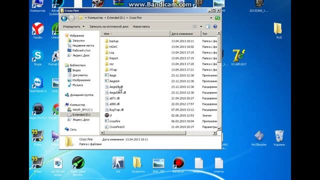Click the vertical scrollbar up arrow

coord(219,33)
